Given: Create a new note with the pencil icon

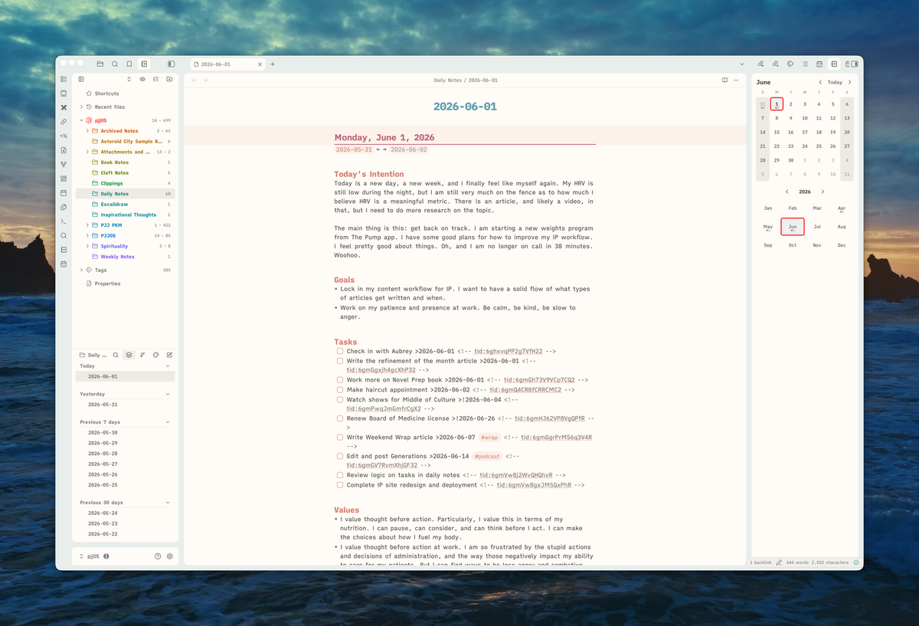Looking at the screenshot, I should 169,355.
